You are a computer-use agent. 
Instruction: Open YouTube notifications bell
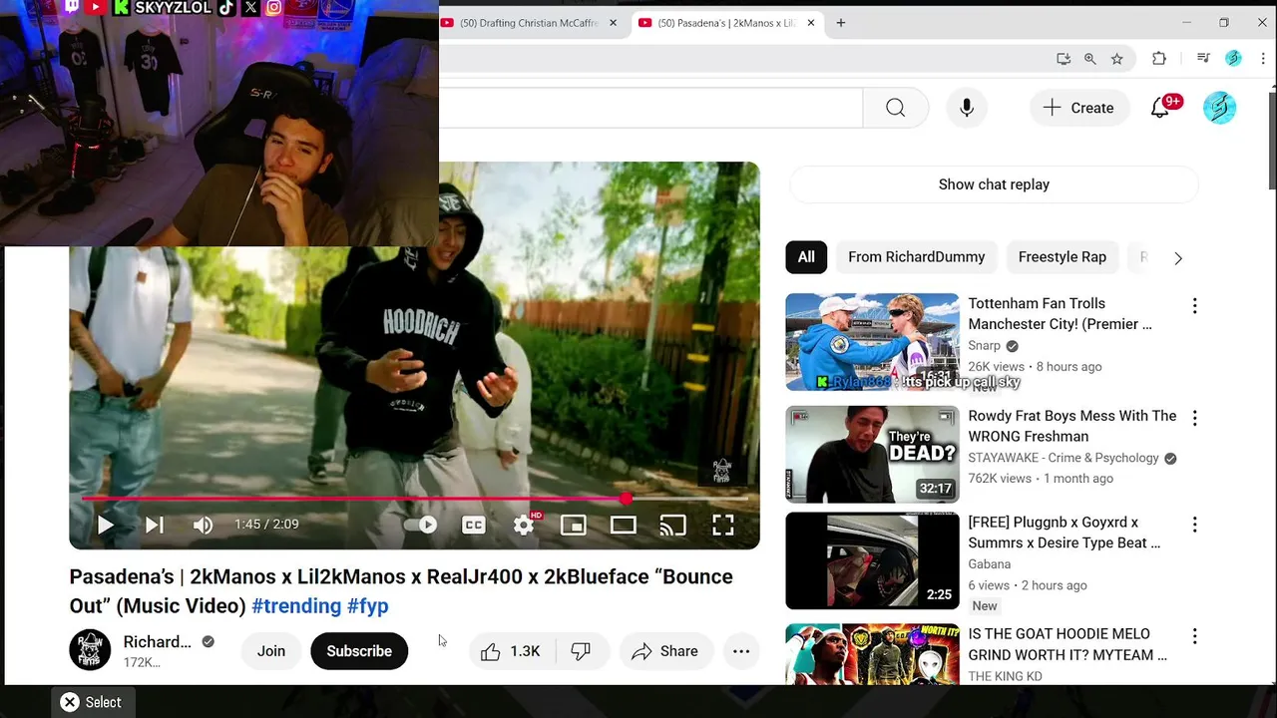tap(1160, 108)
